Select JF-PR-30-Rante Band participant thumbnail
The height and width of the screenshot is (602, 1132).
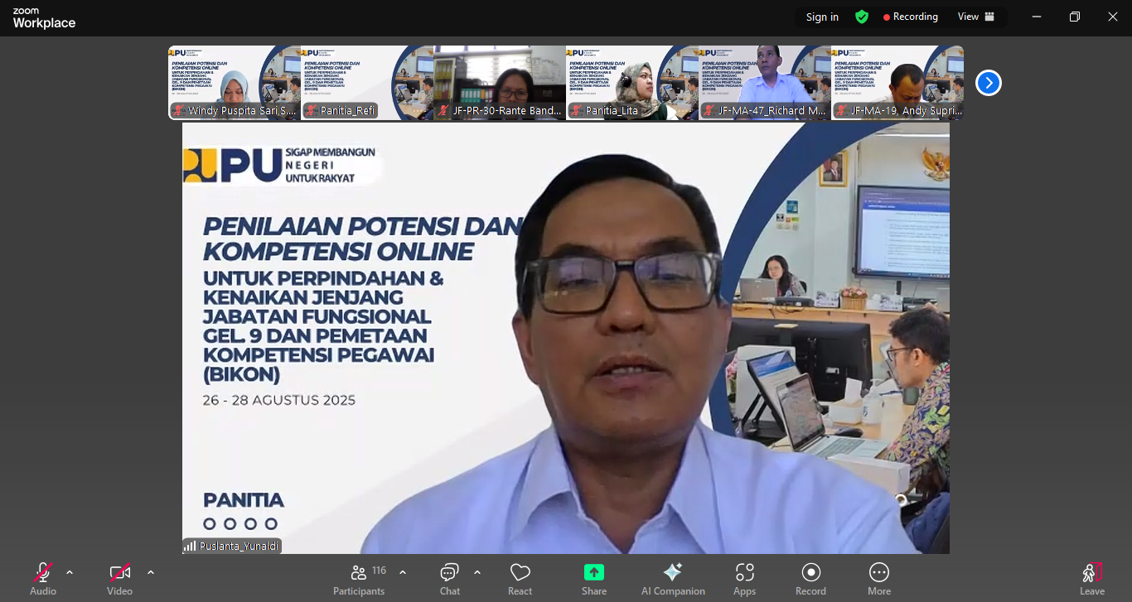click(x=500, y=83)
